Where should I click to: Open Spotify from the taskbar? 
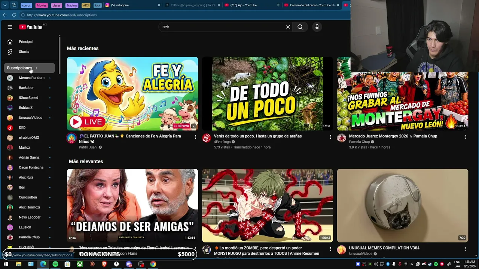click(55, 264)
